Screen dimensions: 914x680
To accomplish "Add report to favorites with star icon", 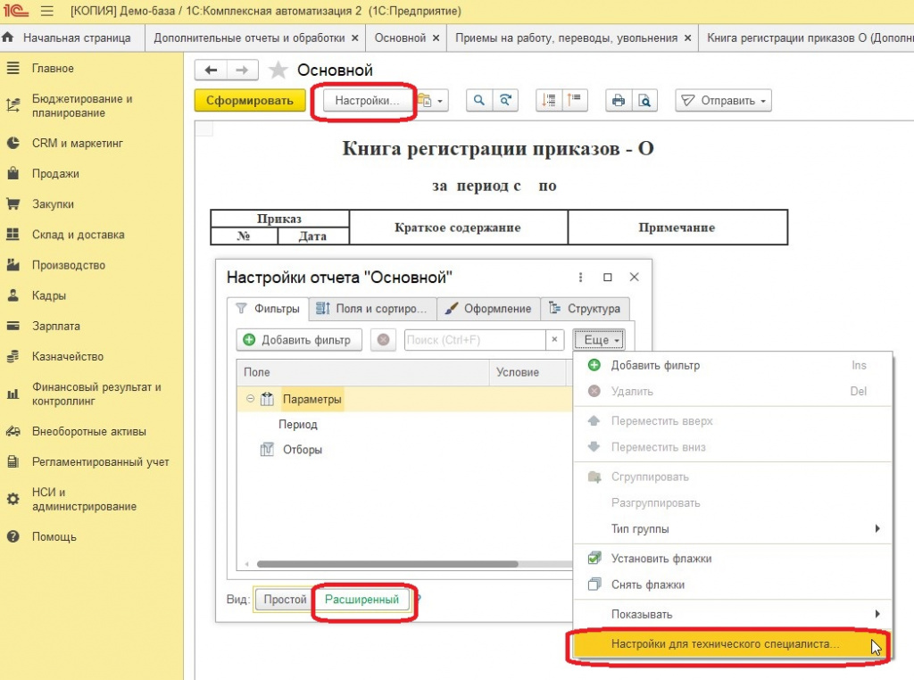I will [x=278, y=70].
